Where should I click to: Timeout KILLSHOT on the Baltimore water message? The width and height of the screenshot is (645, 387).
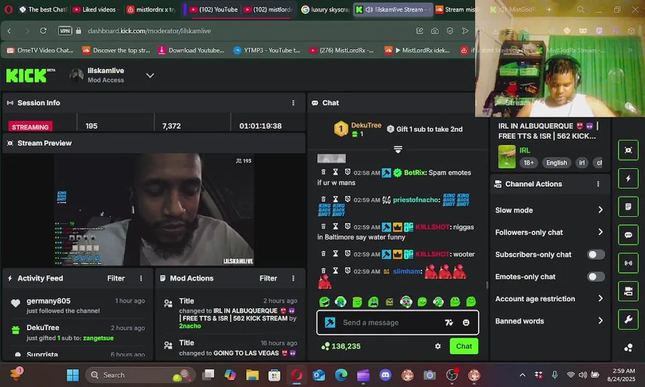(x=335, y=227)
